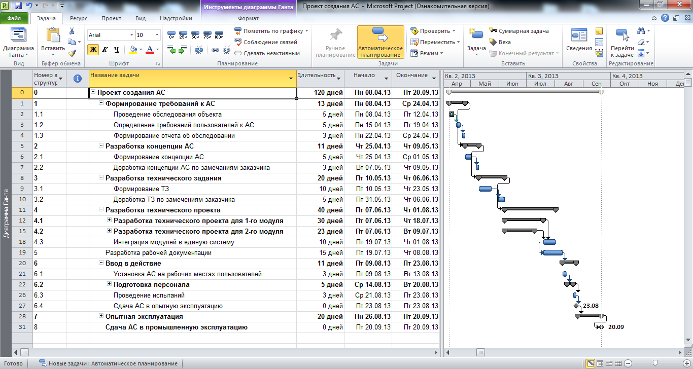Click the Find binoculars icon
This screenshot has width=693, height=369.
pyautogui.click(x=640, y=31)
